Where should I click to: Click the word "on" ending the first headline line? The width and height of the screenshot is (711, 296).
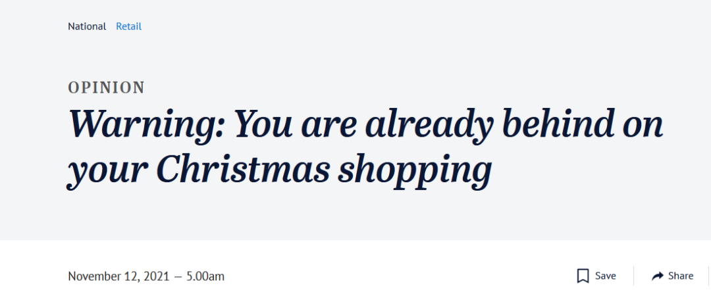[x=643, y=128]
